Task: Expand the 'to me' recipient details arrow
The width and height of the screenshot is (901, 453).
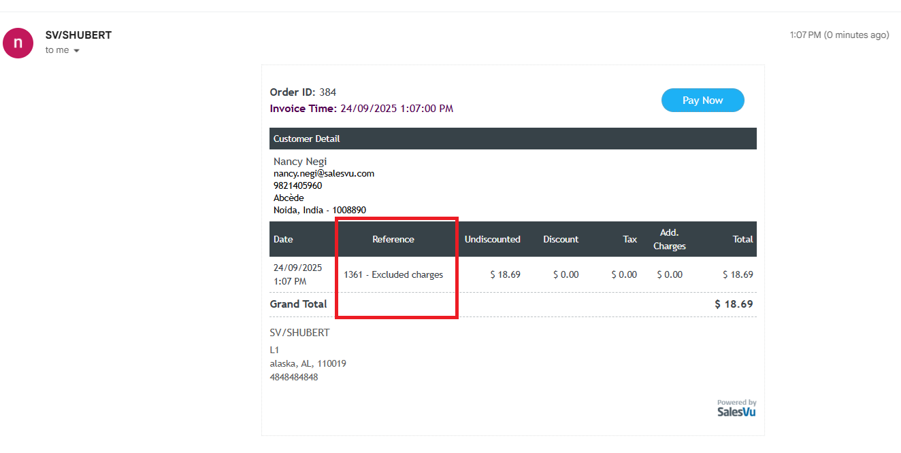Action: [76, 51]
